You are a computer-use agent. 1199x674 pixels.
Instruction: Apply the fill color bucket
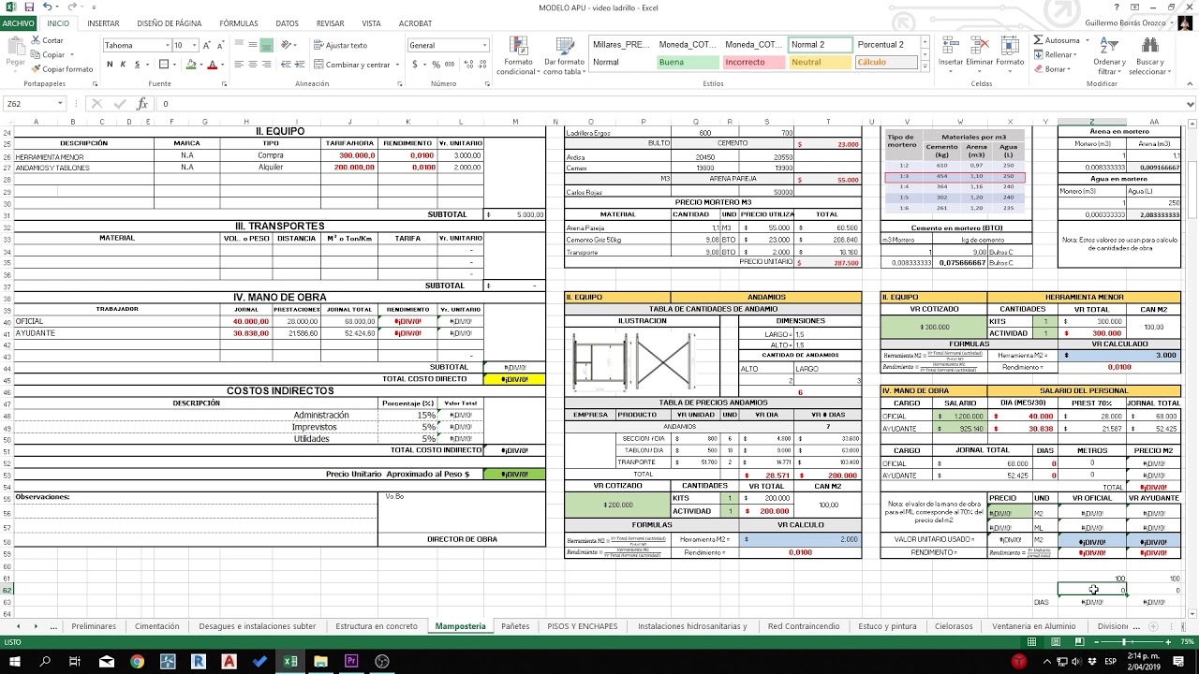190,65
